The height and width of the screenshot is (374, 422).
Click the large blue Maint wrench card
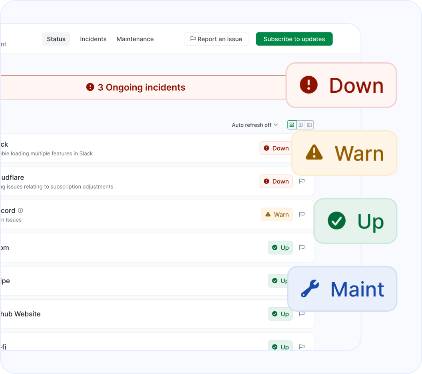coord(342,289)
